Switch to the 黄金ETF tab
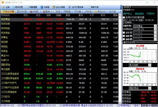This screenshot has height=107, width=158. point(100,12)
